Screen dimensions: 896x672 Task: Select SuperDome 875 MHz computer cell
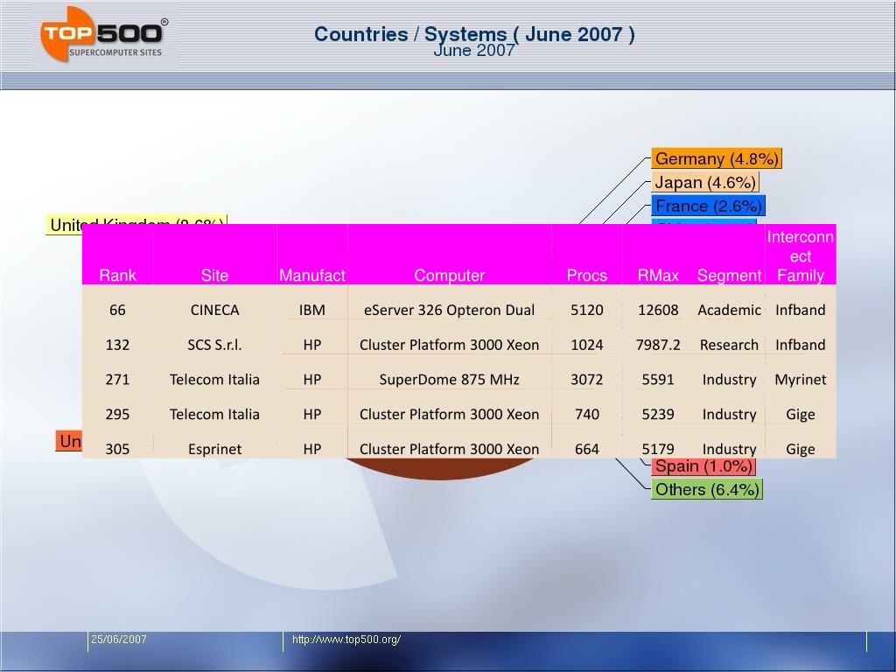[x=449, y=380]
